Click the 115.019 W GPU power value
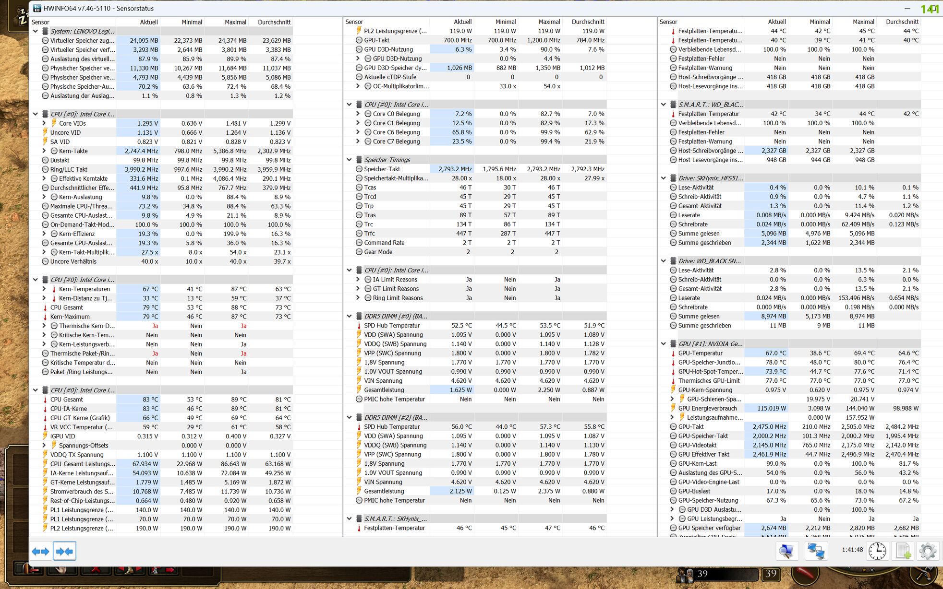The height and width of the screenshot is (589, 943). 772,409
